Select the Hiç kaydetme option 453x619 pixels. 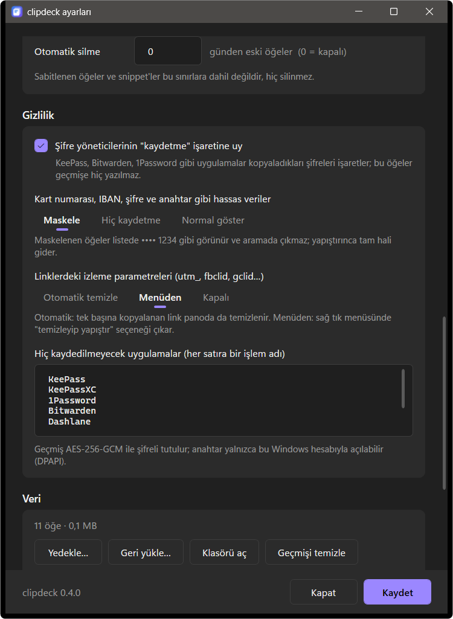(130, 220)
